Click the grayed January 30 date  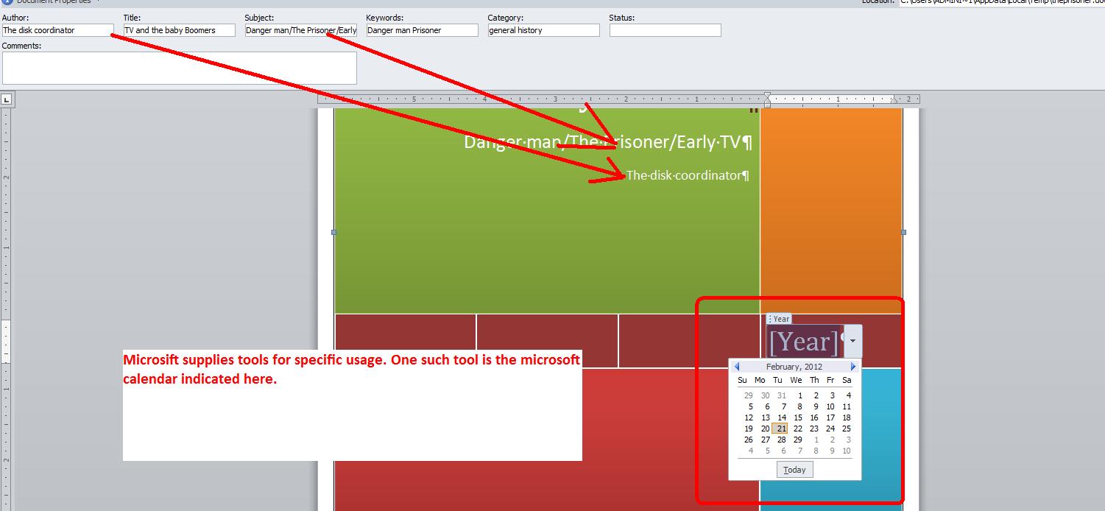pyautogui.click(x=765, y=395)
